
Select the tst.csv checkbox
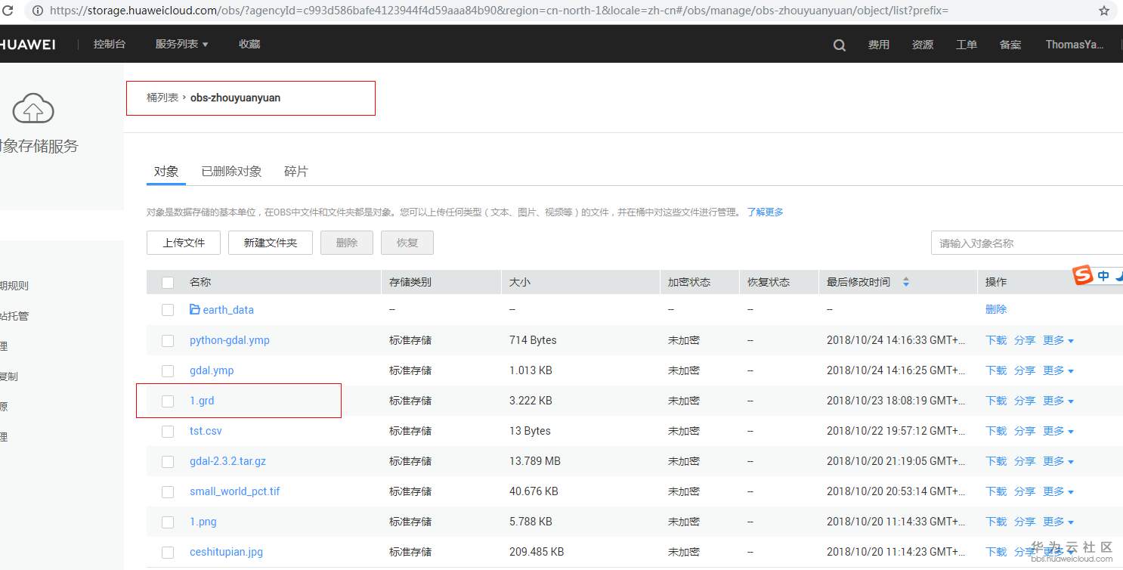click(168, 431)
